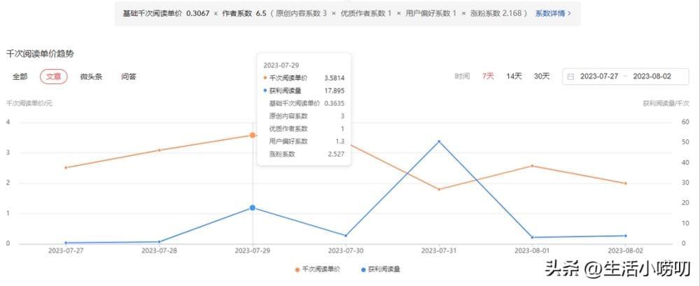Image resolution: width=700 pixels, height=286 pixels.
Task: Open the 系数详情 link
Action: coord(553,13)
